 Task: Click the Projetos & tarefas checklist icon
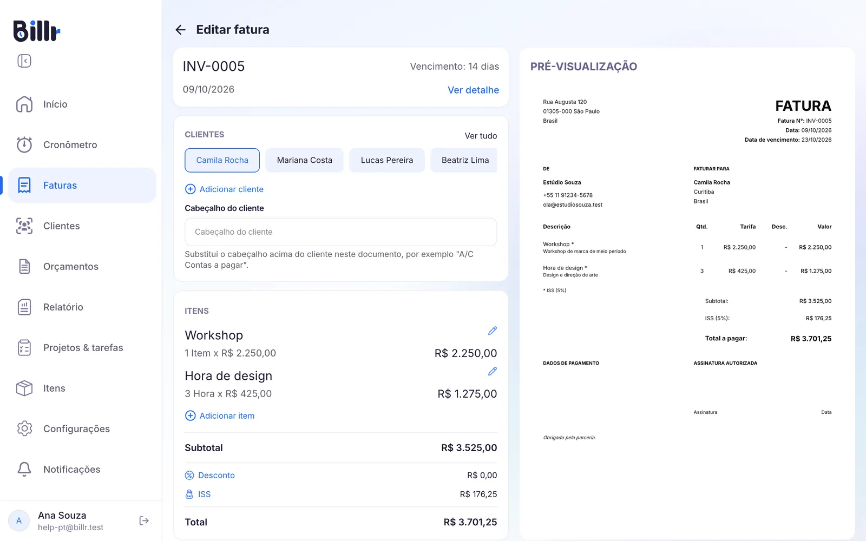pyautogui.click(x=24, y=347)
